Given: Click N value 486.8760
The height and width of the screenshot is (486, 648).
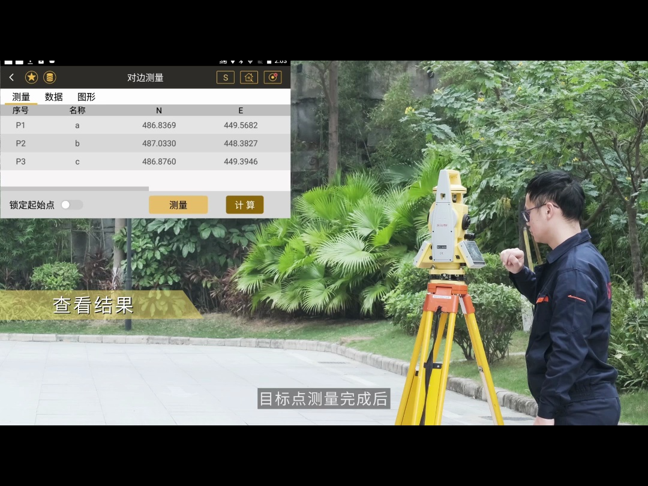Looking at the screenshot, I should (x=159, y=161).
